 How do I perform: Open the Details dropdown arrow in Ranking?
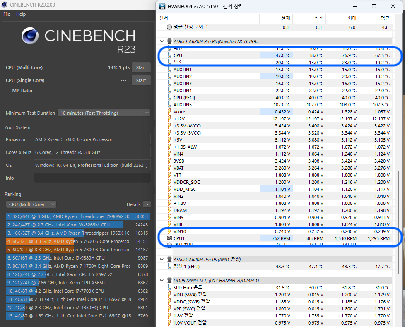147,204
